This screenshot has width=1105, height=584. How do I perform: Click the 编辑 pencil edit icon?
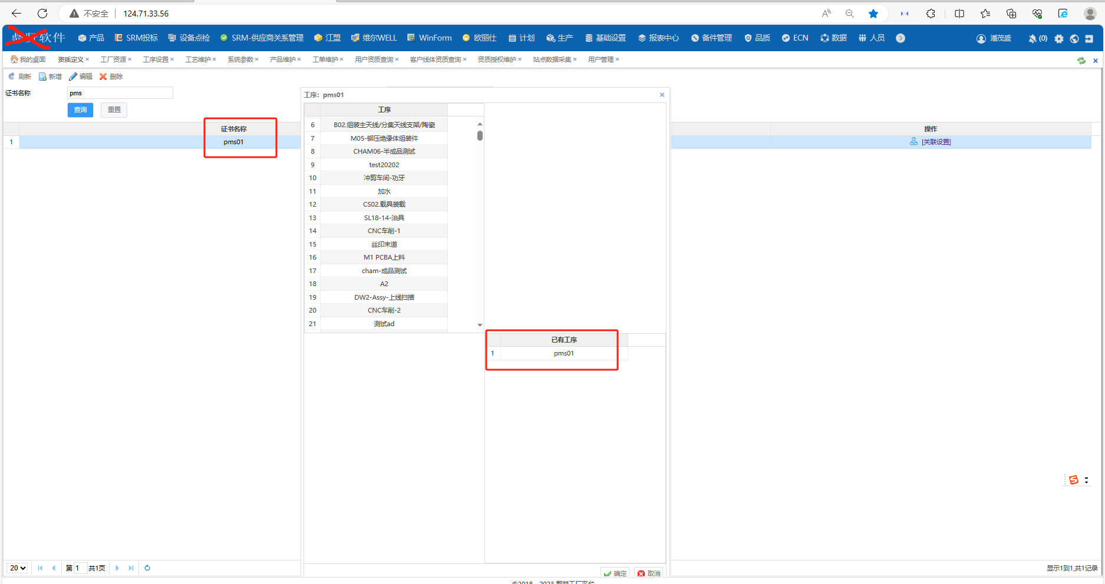[x=73, y=77]
